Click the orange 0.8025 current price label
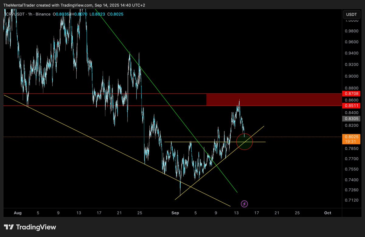365x237 pixels. (x=351, y=137)
